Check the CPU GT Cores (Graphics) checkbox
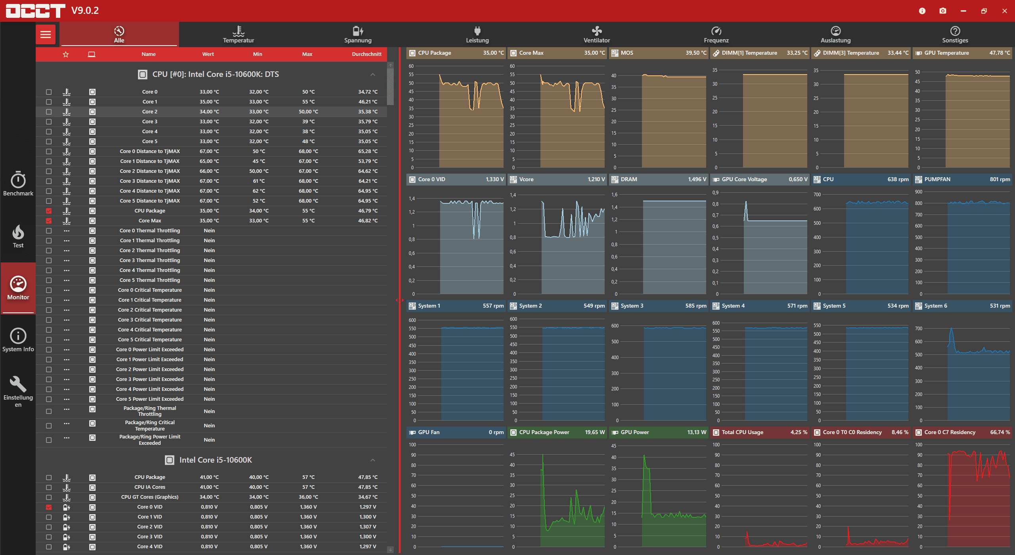Image resolution: width=1015 pixels, height=555 pixels. coord(49,497)
